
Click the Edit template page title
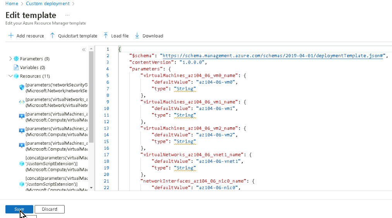tap(31, 15)
